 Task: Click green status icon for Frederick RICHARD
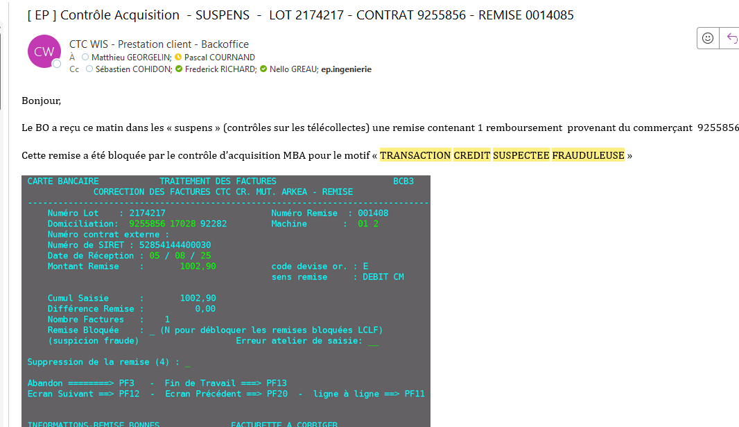[179, 69]
